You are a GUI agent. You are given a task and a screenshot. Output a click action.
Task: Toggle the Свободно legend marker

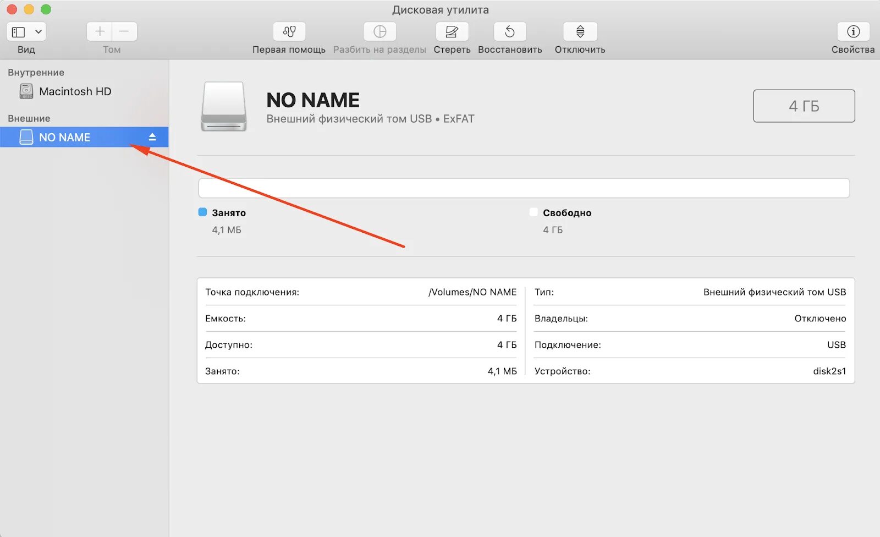(533, 212)
